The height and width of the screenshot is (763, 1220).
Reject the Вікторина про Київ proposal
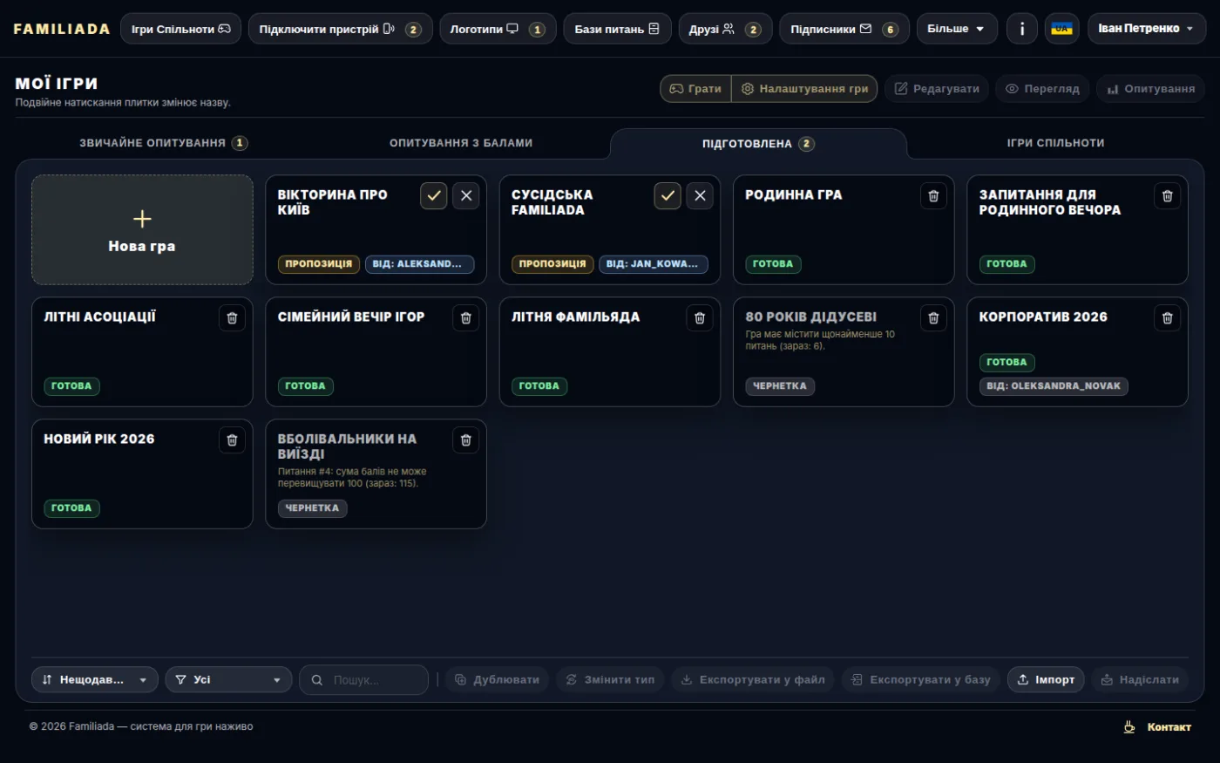point(466,196)
